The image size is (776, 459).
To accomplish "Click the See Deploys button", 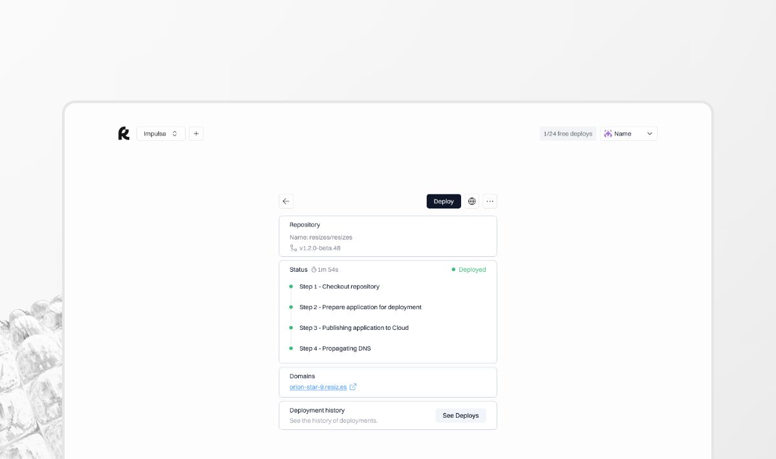I will 460,416.
